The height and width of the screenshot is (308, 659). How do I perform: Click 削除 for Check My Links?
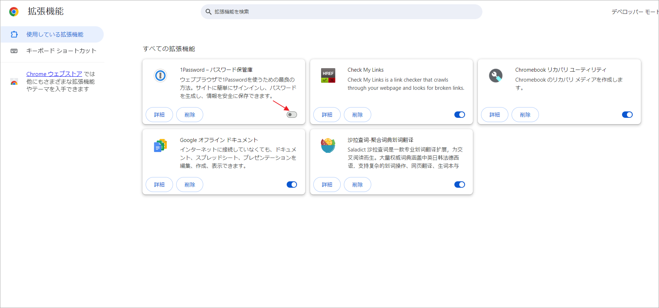pyautogui.click(x=357, y=115)
